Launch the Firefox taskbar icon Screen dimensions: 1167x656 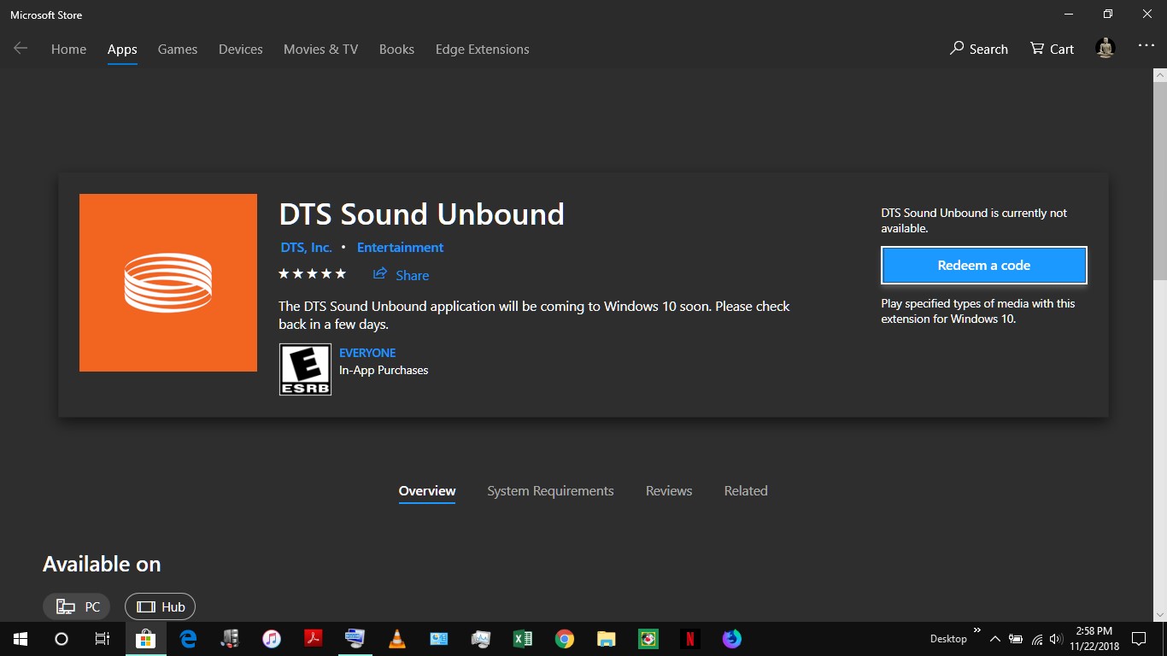732,639
